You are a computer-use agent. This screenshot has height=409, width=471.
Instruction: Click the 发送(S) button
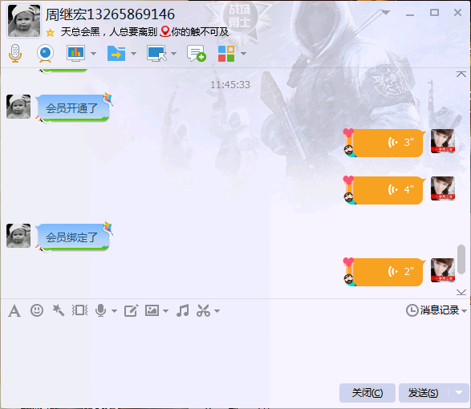tap(423, 392)
